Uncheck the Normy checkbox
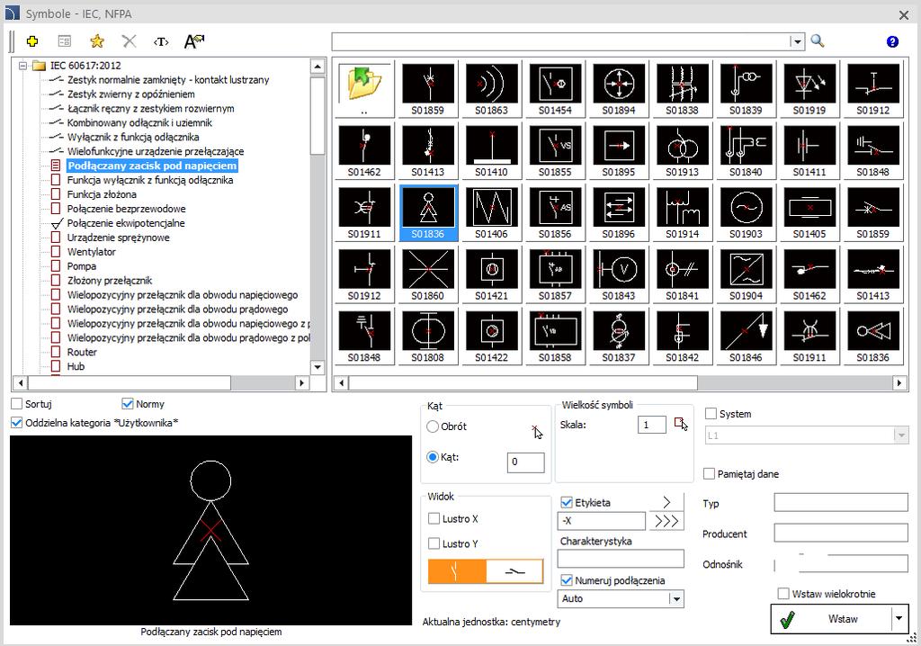 point(127,404)
